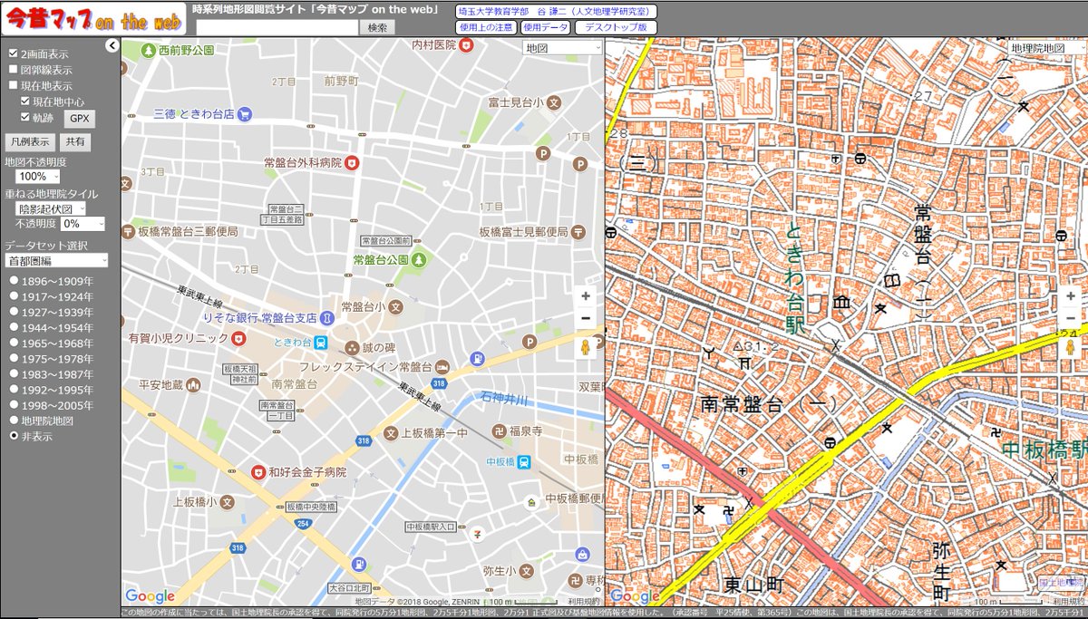Select the 1927〜1939年 radio button

point(14,312)
